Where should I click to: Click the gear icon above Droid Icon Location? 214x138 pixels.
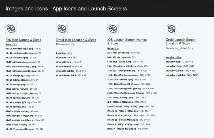point(62,29)
